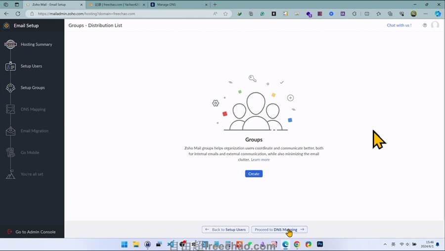
Task: Go to Admin Console link
Action: [36, 232]
